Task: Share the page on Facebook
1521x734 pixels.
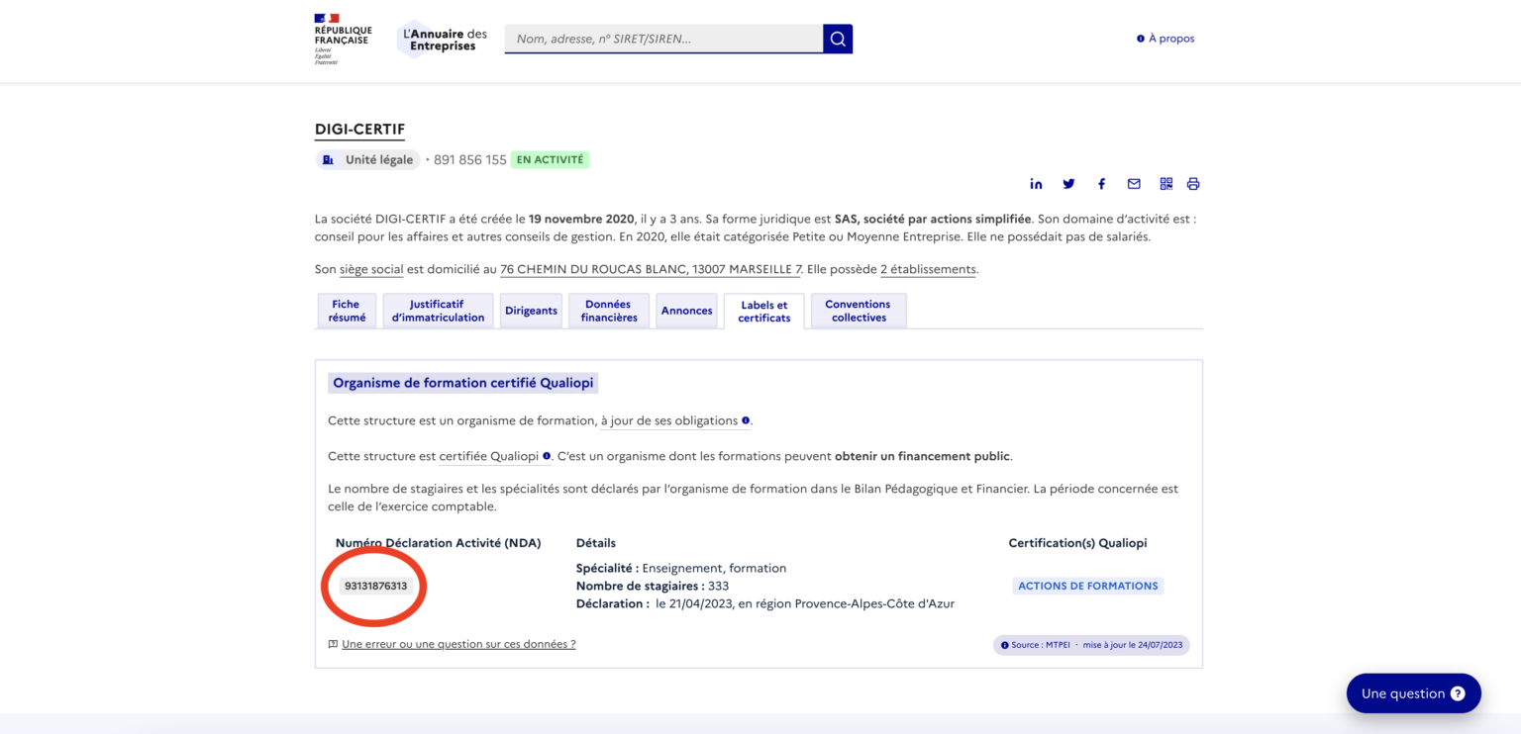Action: pos(1101,183)
